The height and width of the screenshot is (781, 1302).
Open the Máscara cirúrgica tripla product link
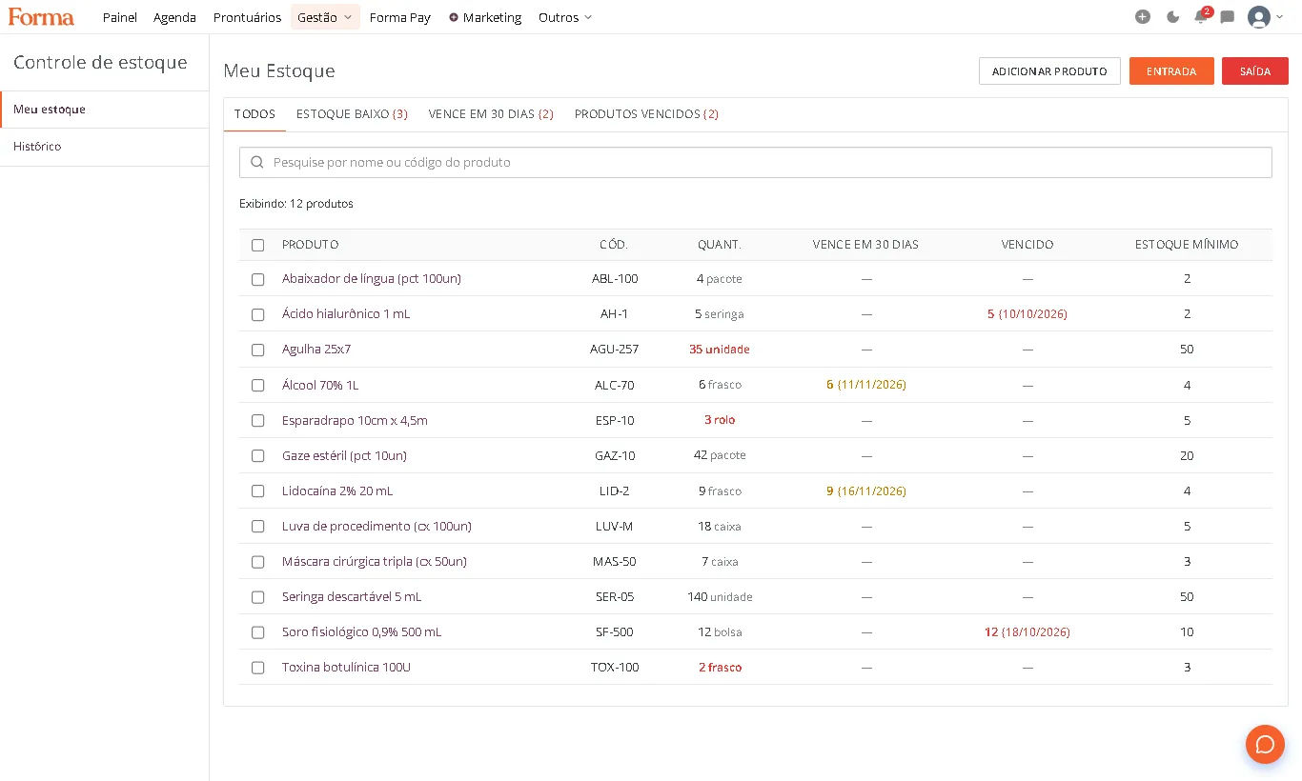pos(375,562)
